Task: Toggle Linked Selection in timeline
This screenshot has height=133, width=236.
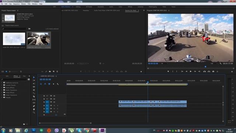Action: 49,84
